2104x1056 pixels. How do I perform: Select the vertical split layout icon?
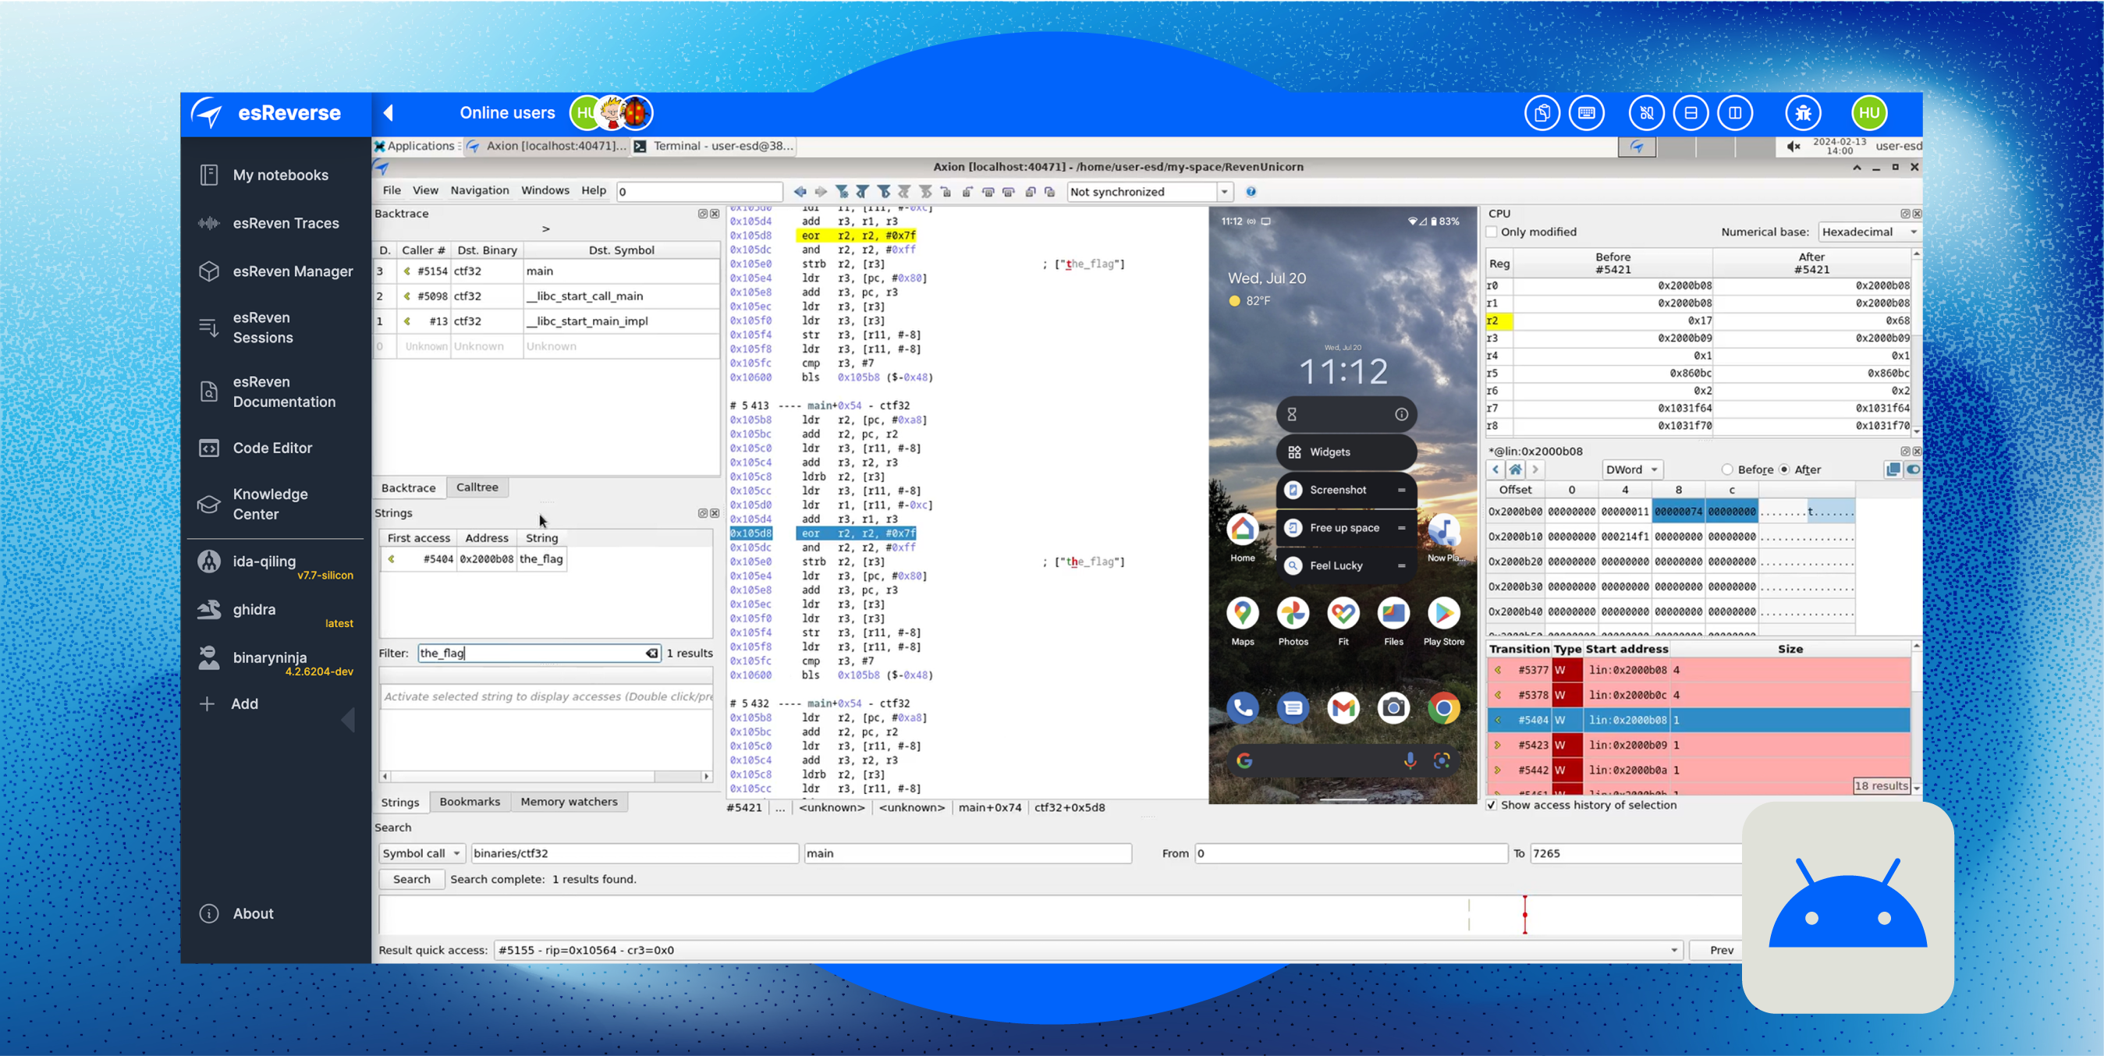[x=1735, y=113]
